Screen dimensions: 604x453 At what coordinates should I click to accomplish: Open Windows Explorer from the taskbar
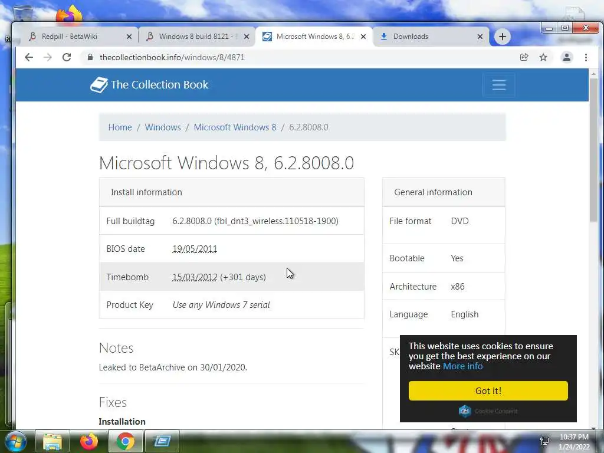52,441
